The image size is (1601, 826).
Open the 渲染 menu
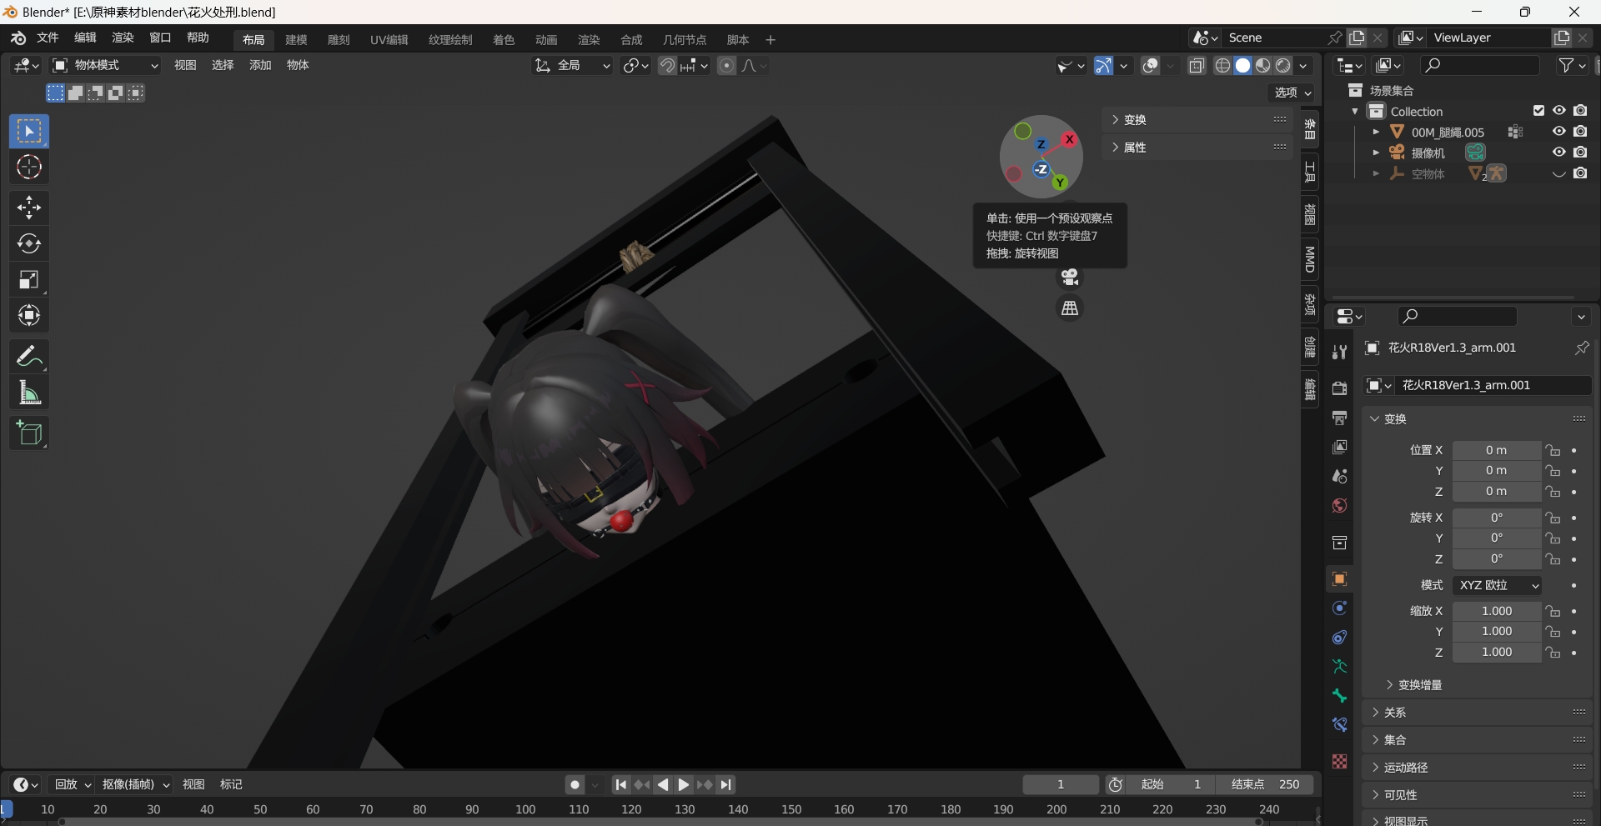tap(123, 38)
